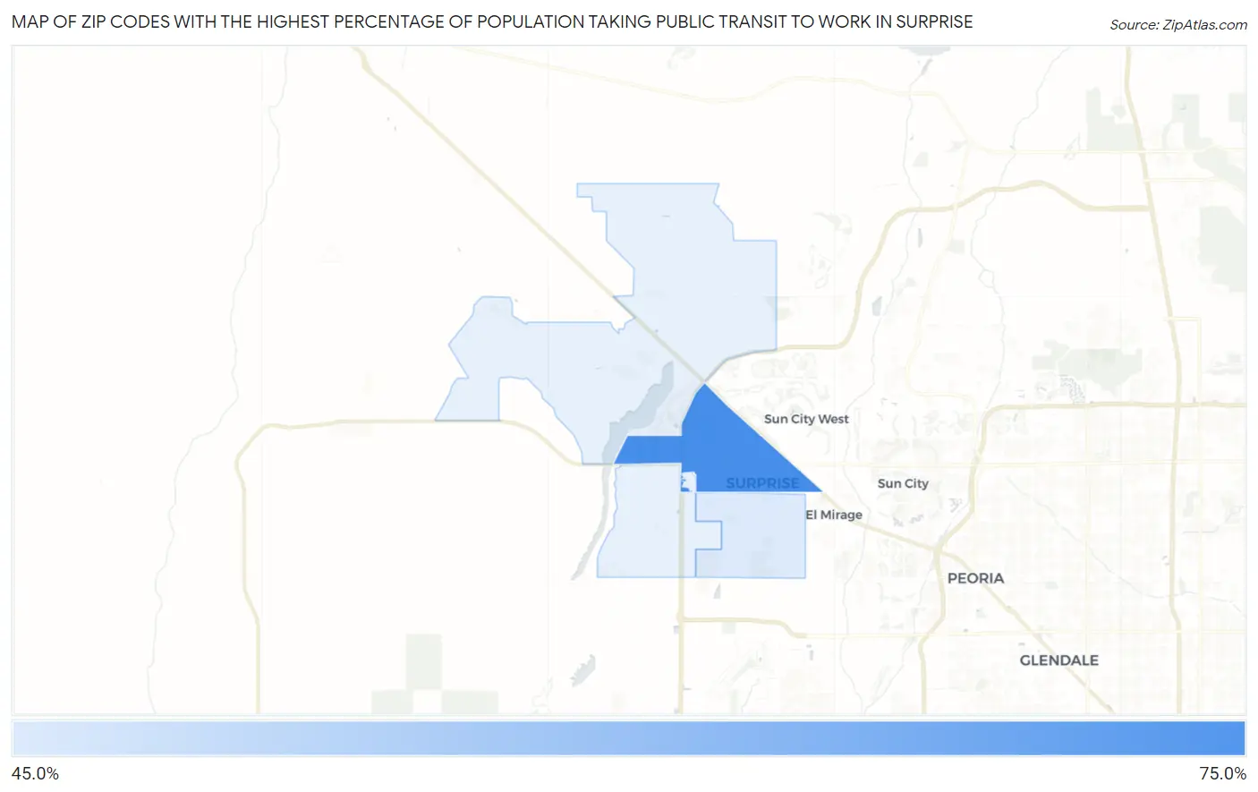
Task: Click the 75.0% legend maximum label
Action: pos(1222,773)
